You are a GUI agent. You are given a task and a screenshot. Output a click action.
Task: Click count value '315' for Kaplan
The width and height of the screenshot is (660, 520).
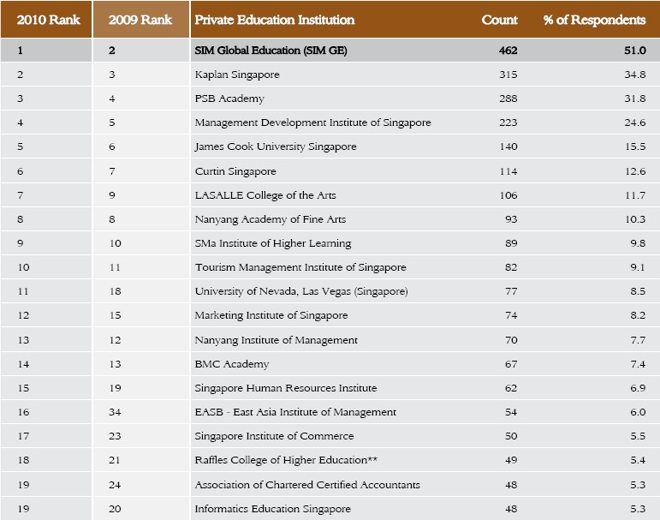click(508, 75)
